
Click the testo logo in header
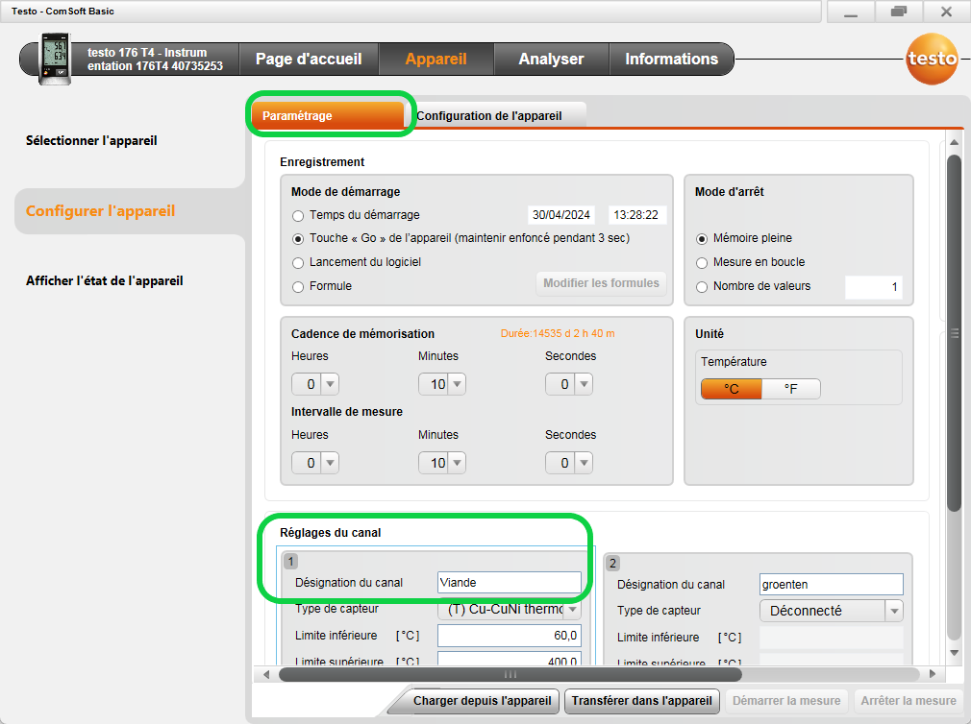tap(931, 59)
